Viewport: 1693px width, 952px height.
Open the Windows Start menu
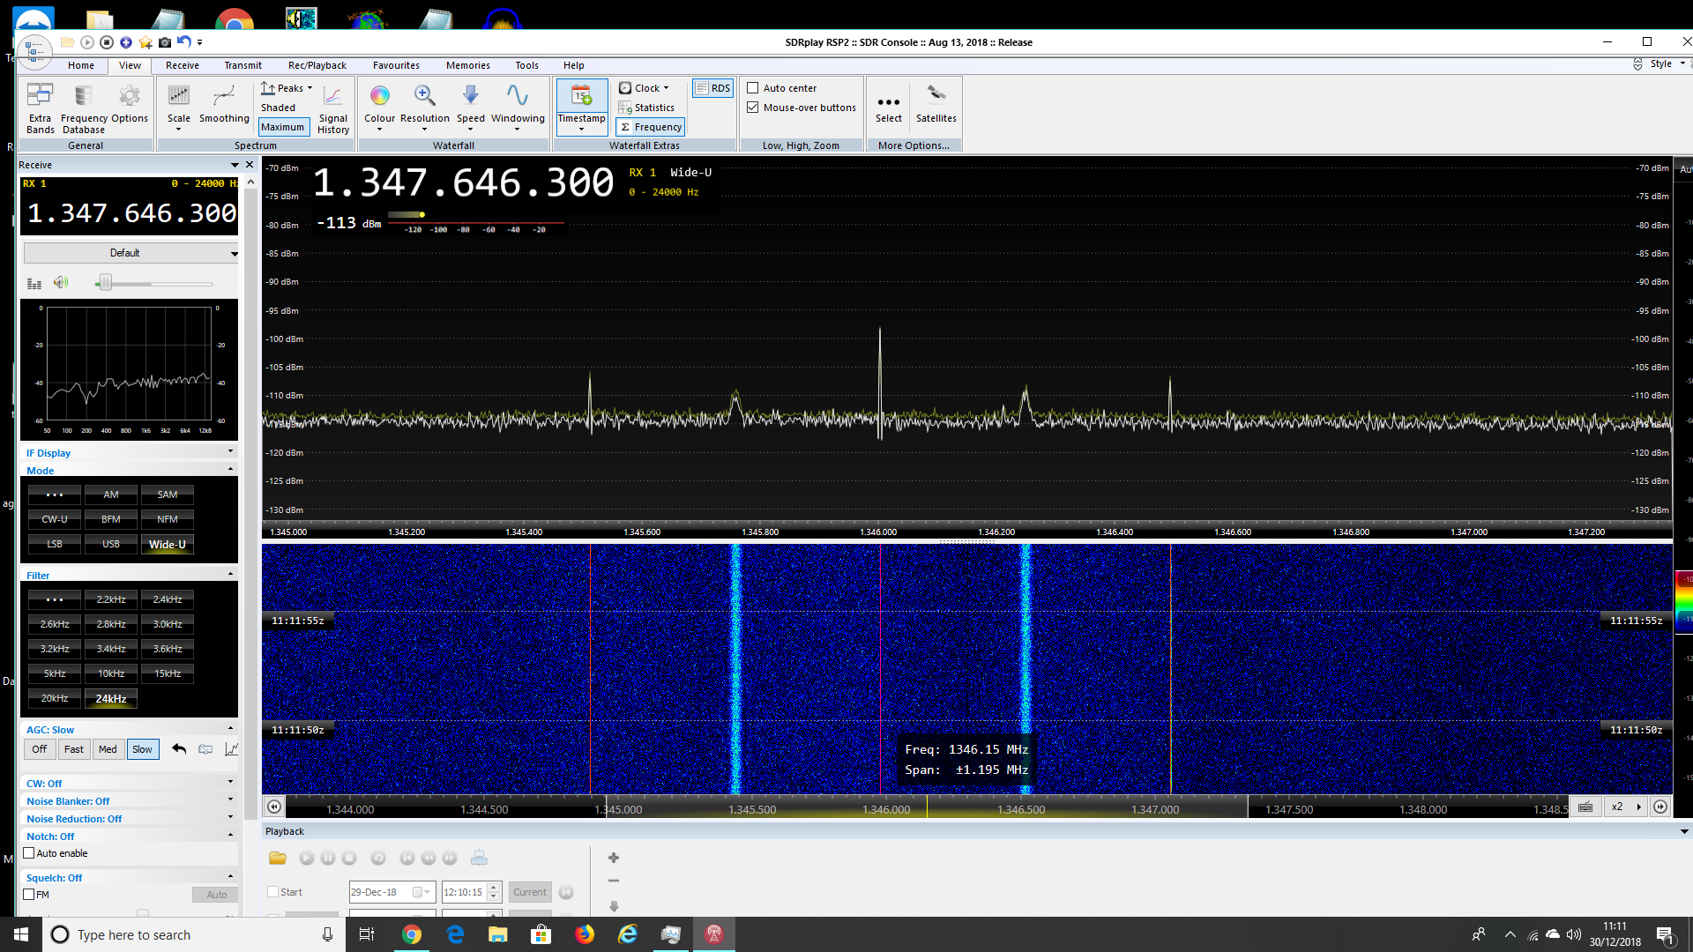(x=21, y=934)
